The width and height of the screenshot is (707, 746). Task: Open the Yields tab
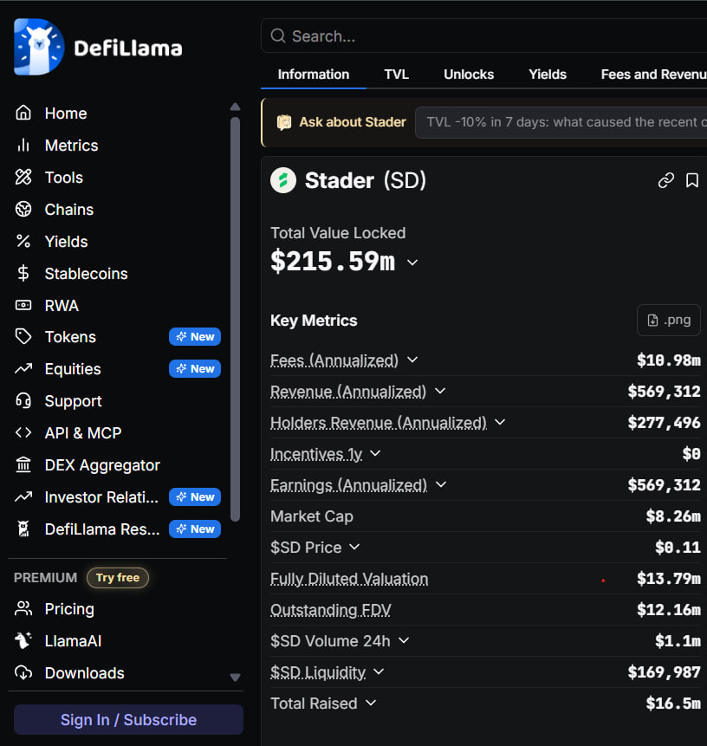click(x=548, y=75)
